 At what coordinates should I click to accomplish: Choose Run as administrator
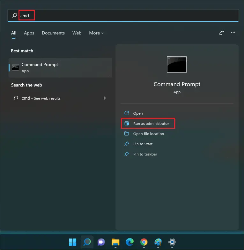pyautogui.click(x=148, y=124)
